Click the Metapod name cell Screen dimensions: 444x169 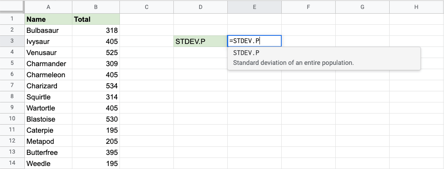click(48, 141)
